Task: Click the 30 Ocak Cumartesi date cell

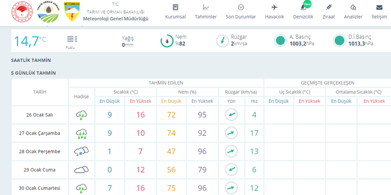Action: [40, 188]
